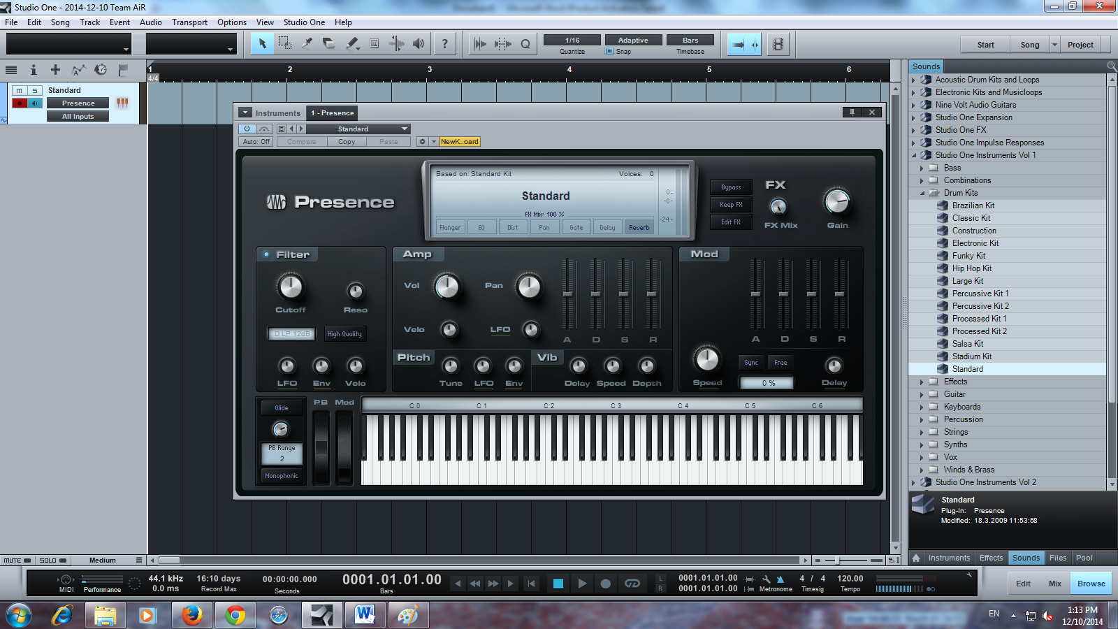Screen dimensions: 1118x629
Task: Open the Instruments window menu arrow
Action: (245, 113)
